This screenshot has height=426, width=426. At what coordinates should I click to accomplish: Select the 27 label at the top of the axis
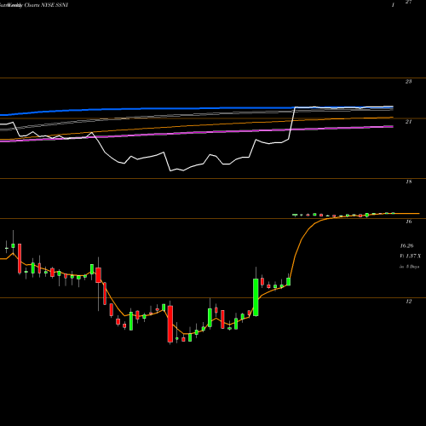click(408, 2)
